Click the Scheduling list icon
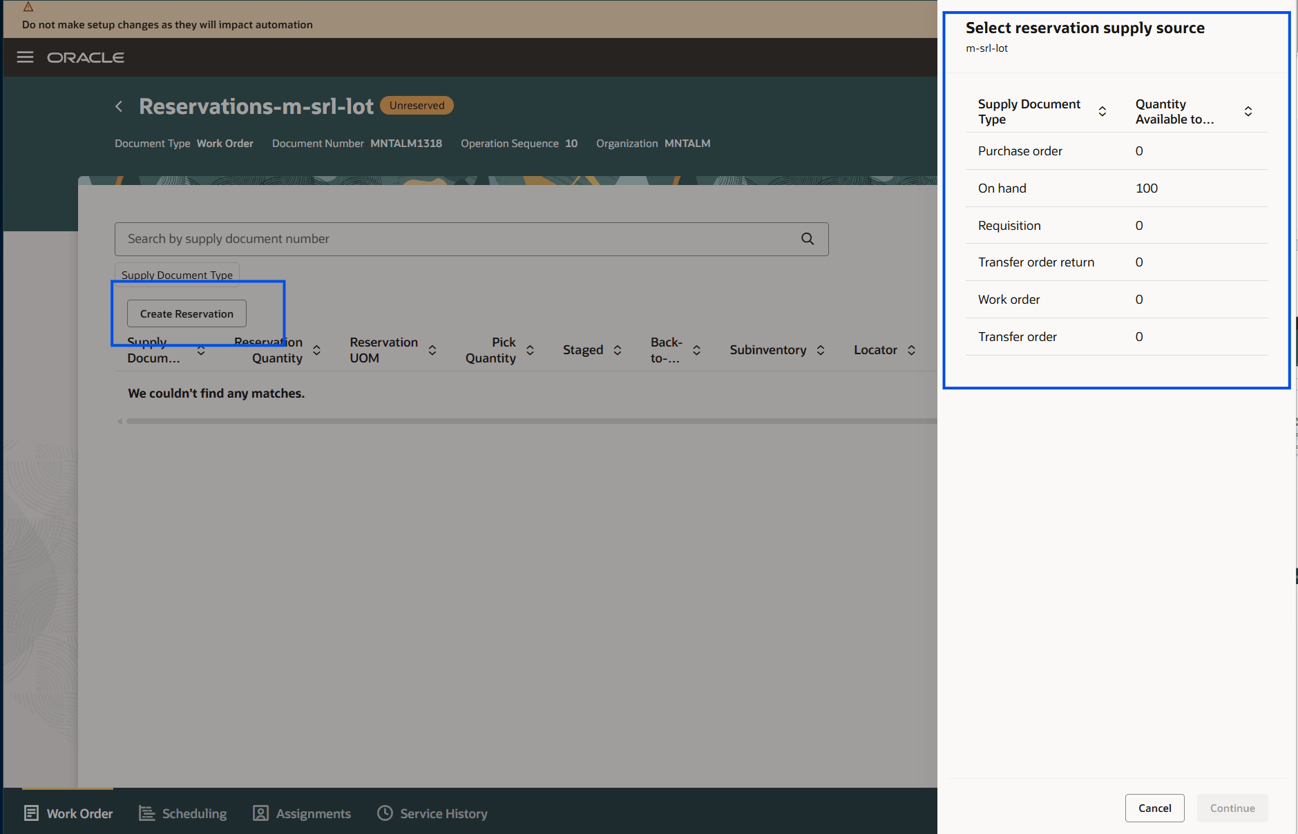Screen dimensions: 1298x834 pyautogui.click(x=146, y=813)
